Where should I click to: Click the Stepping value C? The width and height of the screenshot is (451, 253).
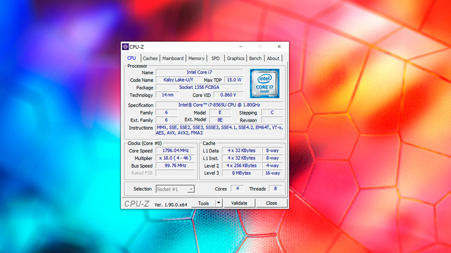coord(272,112)
